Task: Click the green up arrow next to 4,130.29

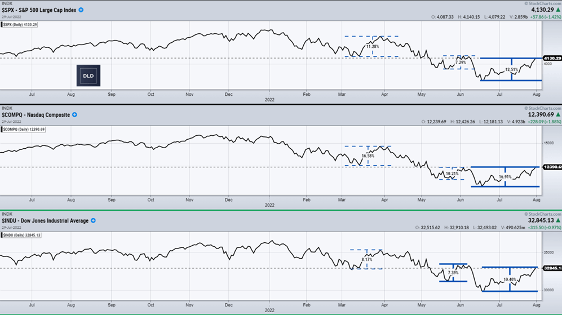Action: click(558, 10)
